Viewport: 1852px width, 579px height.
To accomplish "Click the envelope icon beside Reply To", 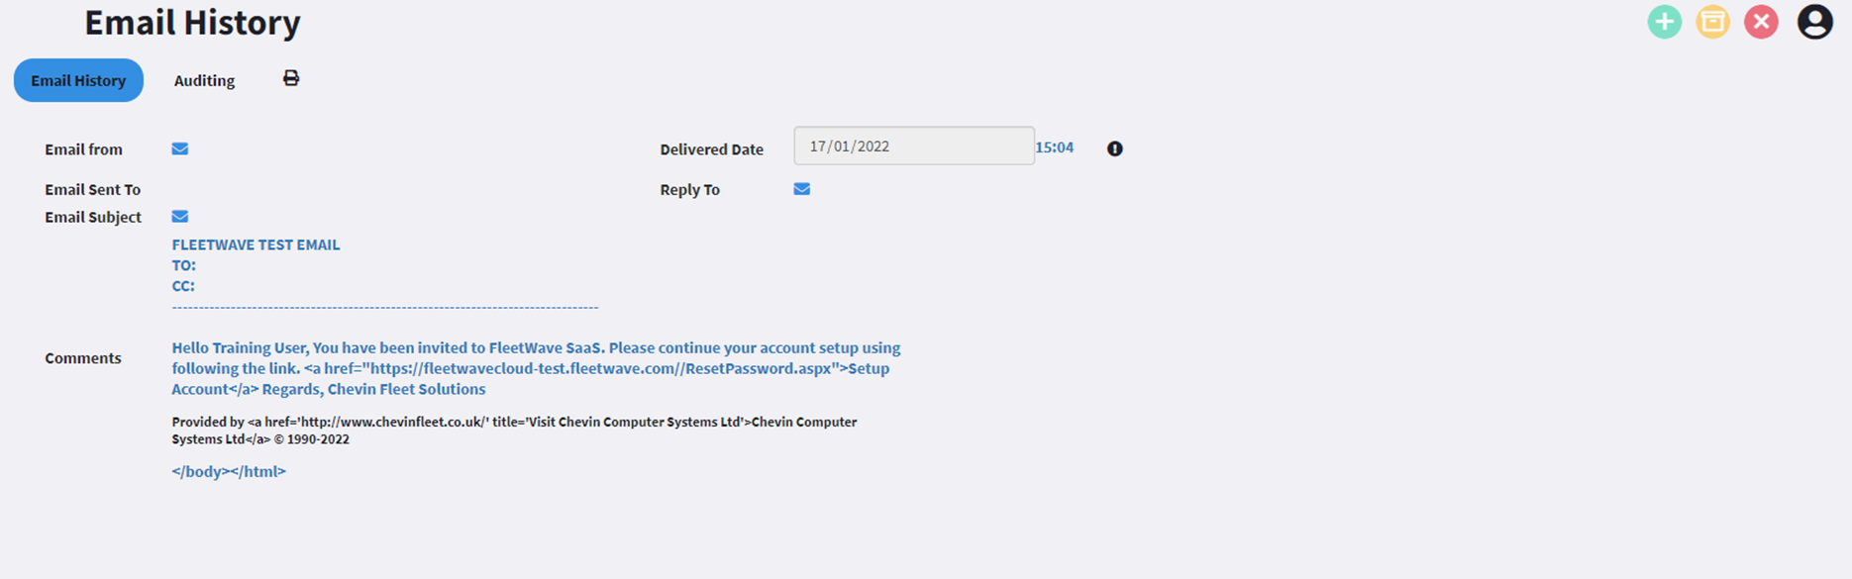I will 802,189.
